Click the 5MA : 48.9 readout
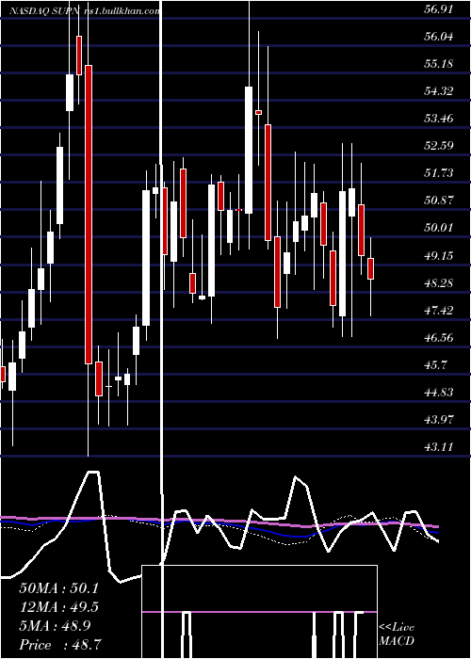 click(55, 626)
